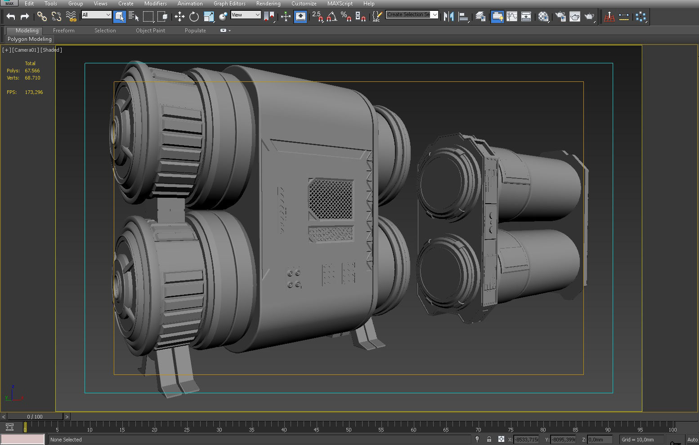The image size is (699, 445).
Task: Click the Undo button
Action: (x=11, y=17)
